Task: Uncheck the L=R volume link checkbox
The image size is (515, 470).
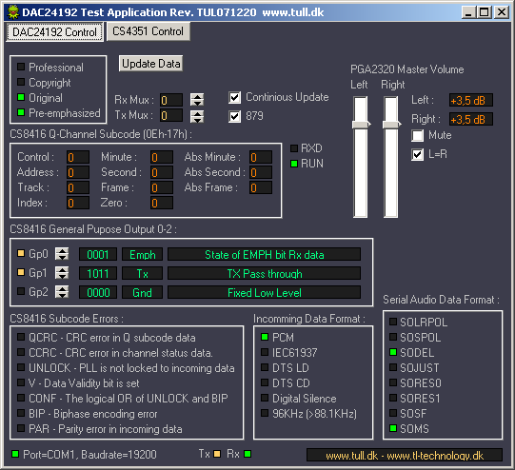Action: 417,154
